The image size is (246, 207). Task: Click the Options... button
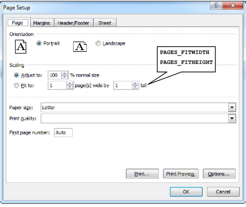(219, 174)
